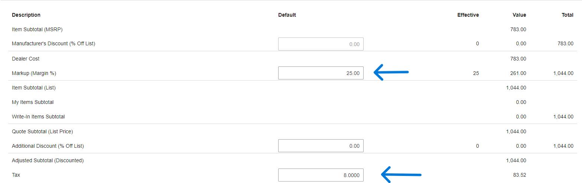The height and width of the screenshot is (183, 582).
Task: Click the Effective column header
Action: [468, 15]
